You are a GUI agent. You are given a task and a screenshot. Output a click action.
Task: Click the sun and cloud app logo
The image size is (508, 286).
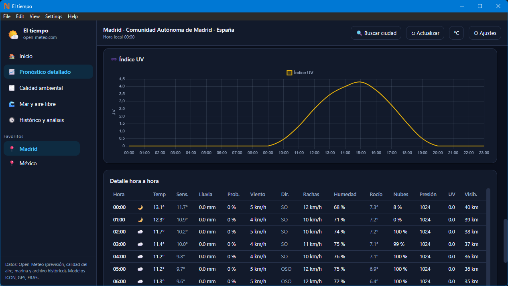point(13,34)
